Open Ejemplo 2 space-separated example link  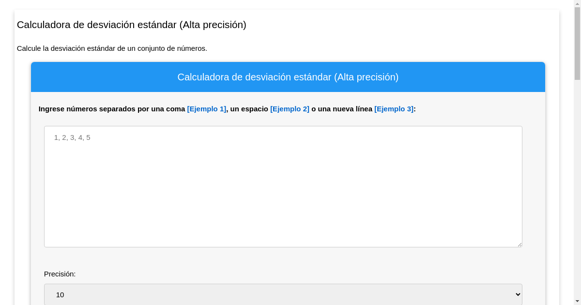pos(290,109)
